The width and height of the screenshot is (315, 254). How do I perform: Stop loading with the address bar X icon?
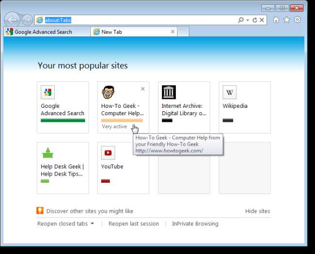(262, 20)
